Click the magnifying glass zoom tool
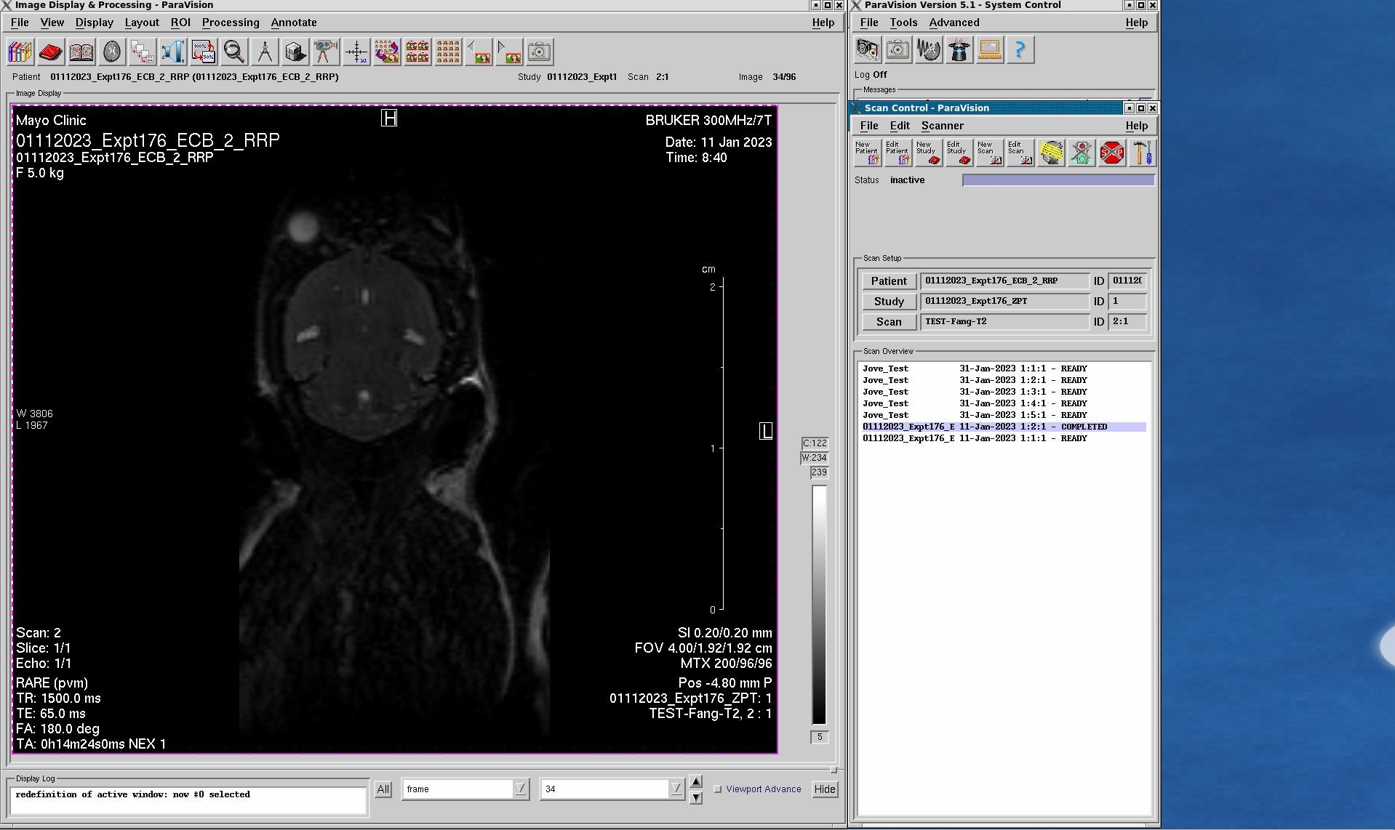Screen dimensions: 1395x830 tap(234, 52)
